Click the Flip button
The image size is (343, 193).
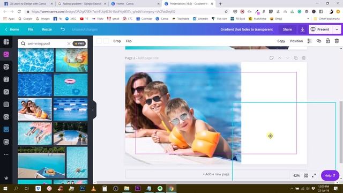point(129,41)
